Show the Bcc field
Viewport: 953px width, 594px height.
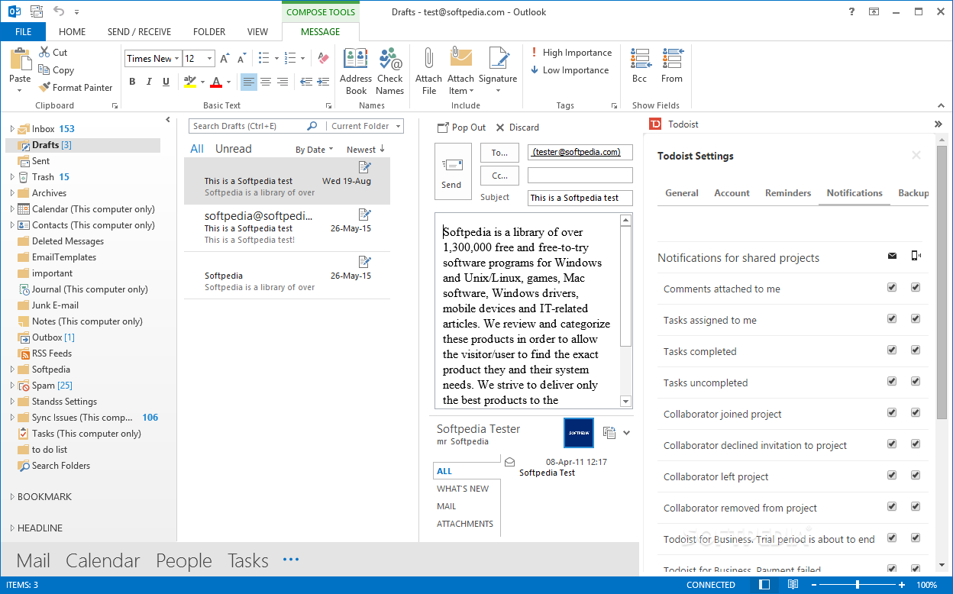pos(640,60)
